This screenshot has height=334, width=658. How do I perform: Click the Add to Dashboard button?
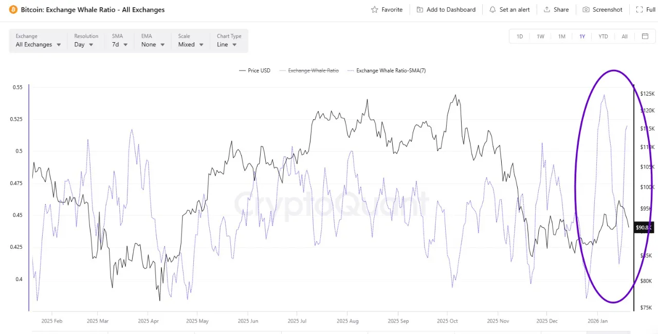[x=446, y=9]
